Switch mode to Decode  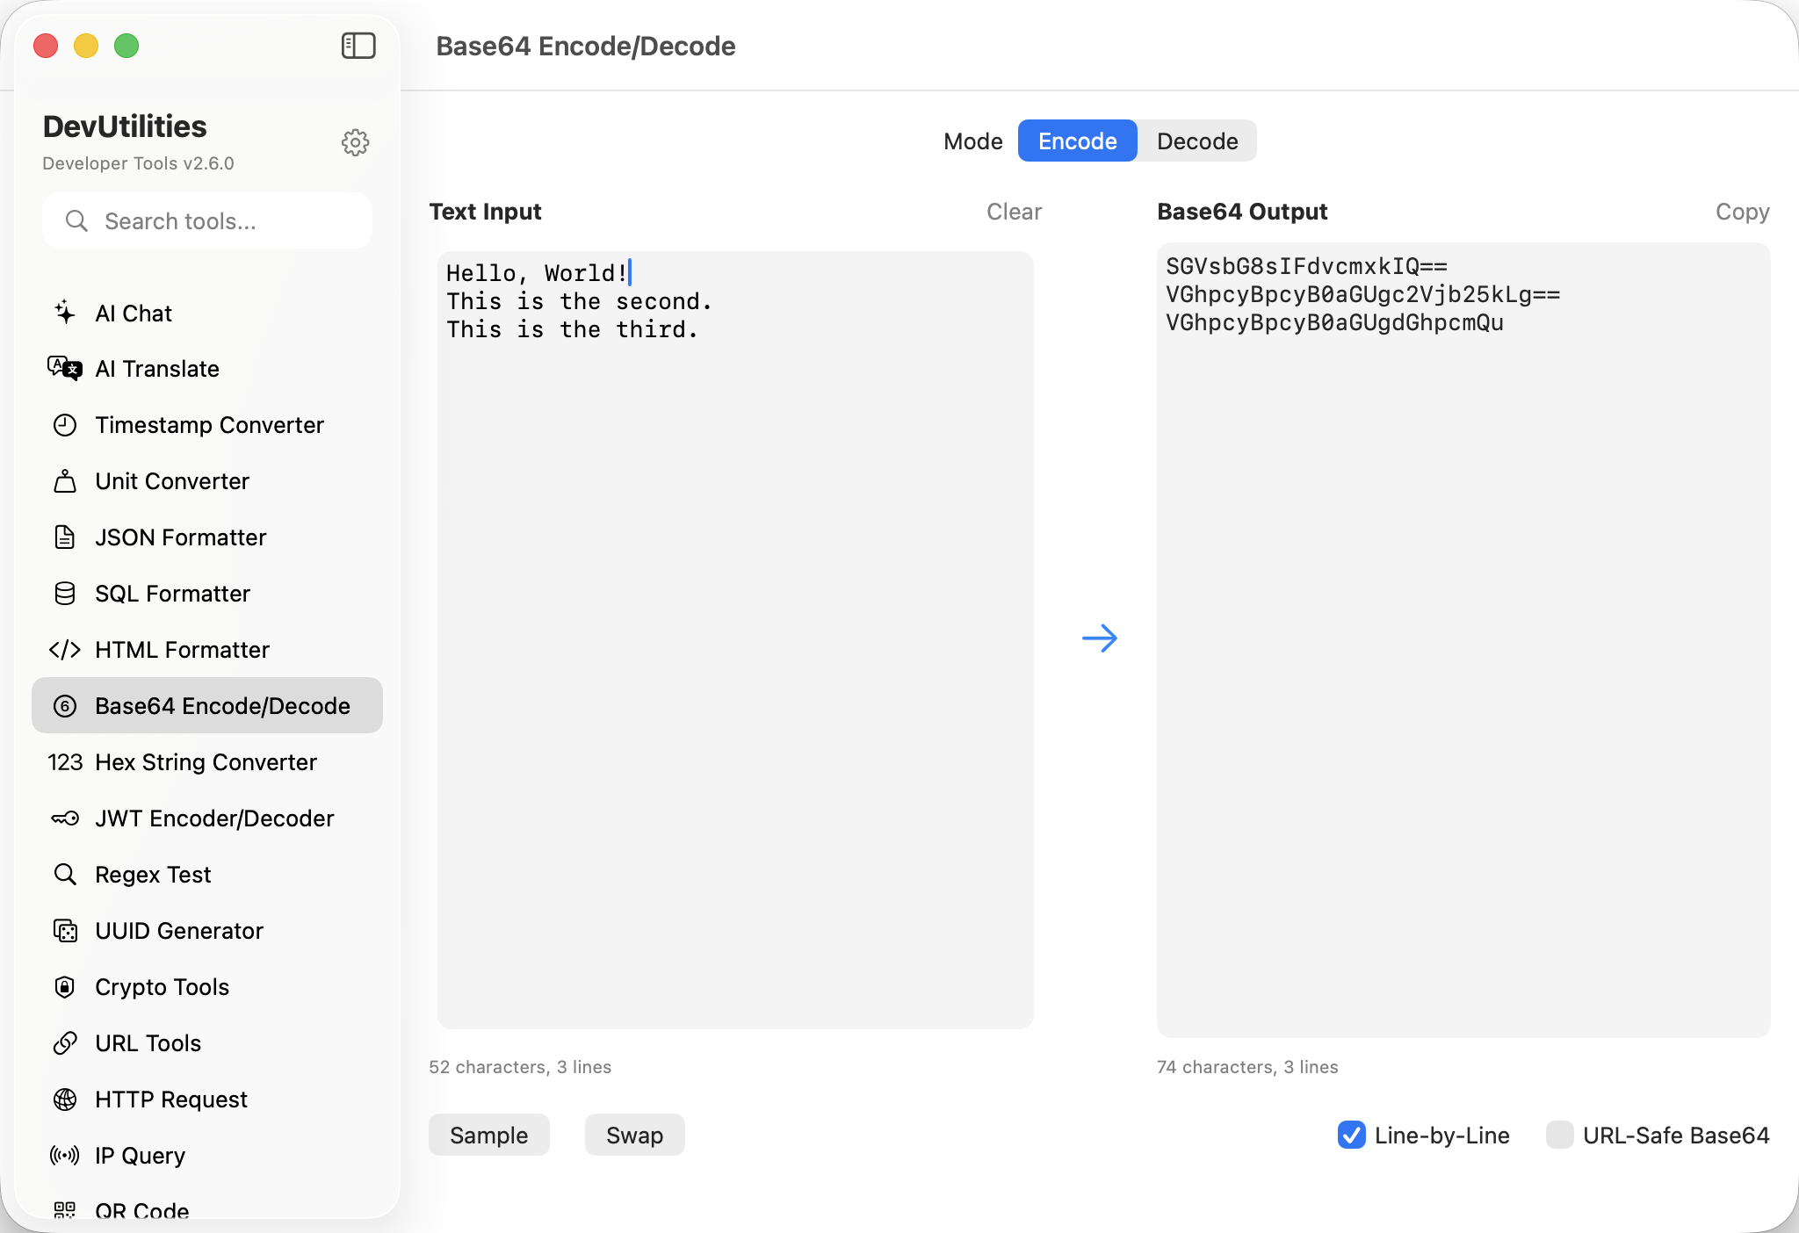[x=1196, y=141]
